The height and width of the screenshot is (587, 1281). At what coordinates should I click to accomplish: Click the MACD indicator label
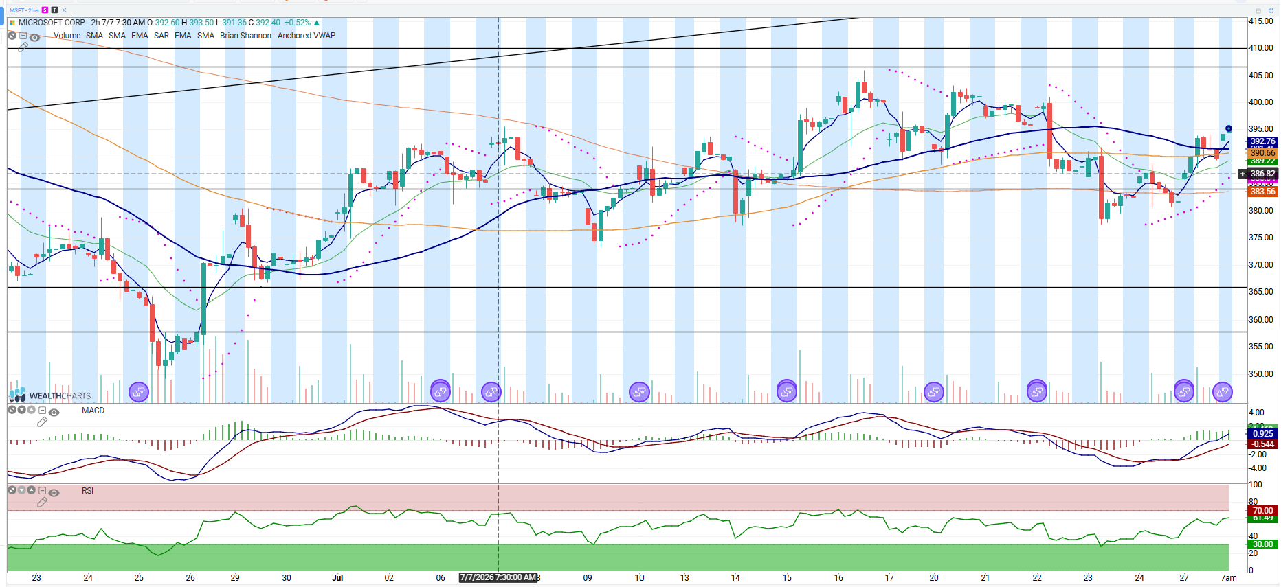93,411
